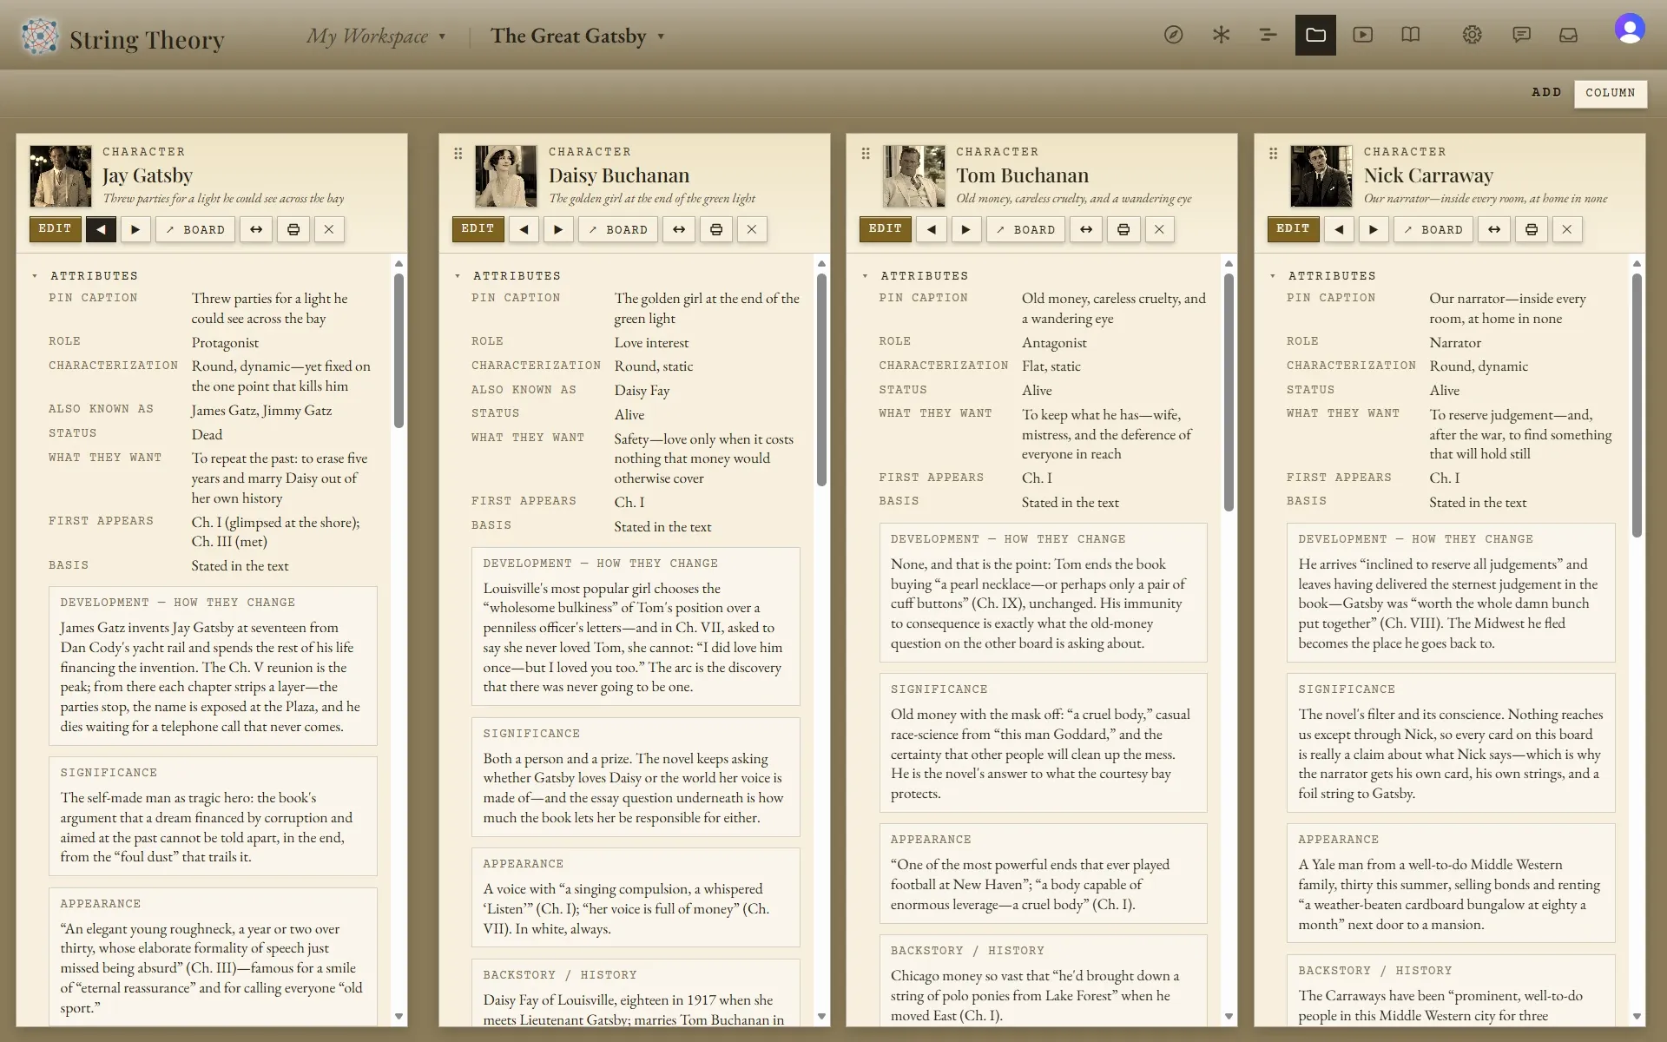Click the Nick Carraway column scrollbar
This screenshot has width=1667, height=1042.
click(1637, 406)
